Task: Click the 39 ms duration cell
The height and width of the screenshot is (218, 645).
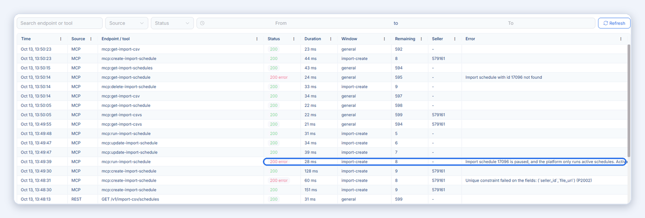Action: (310, 153)
